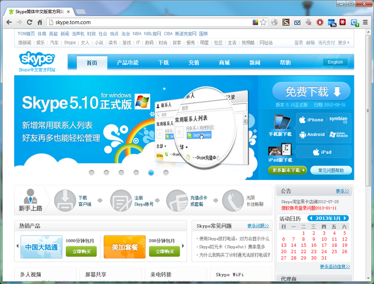Select the sixth banner slide dot
Screen dimensions: 374x284
click(x=166, y=172)
